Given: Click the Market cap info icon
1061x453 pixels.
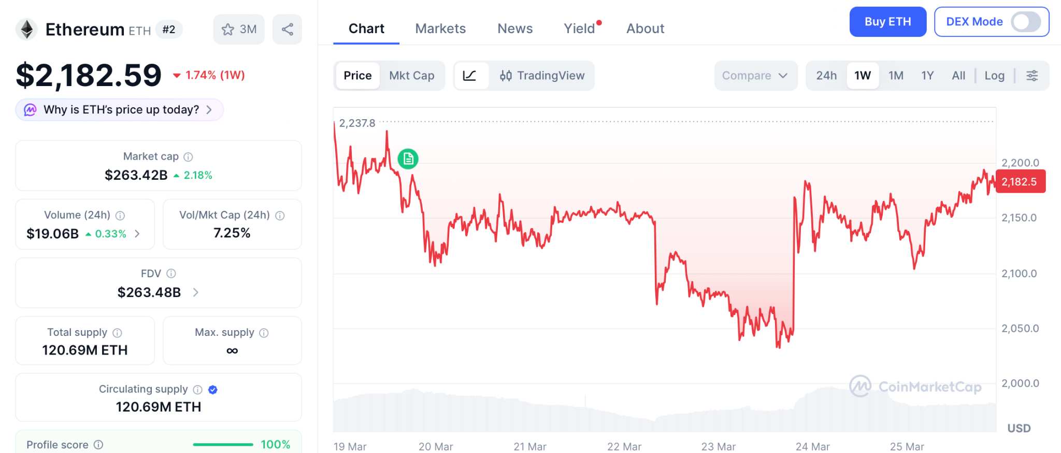Looking at the screenshot, I should [189, 157].
